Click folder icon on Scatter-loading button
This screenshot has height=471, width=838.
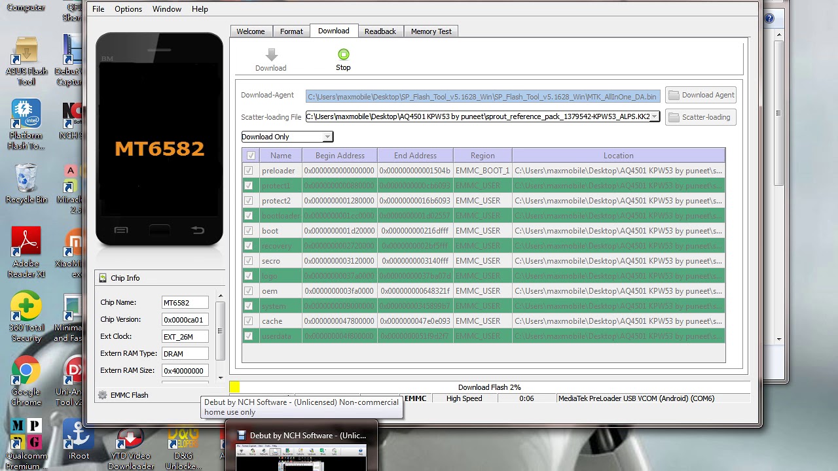(674, 118)
